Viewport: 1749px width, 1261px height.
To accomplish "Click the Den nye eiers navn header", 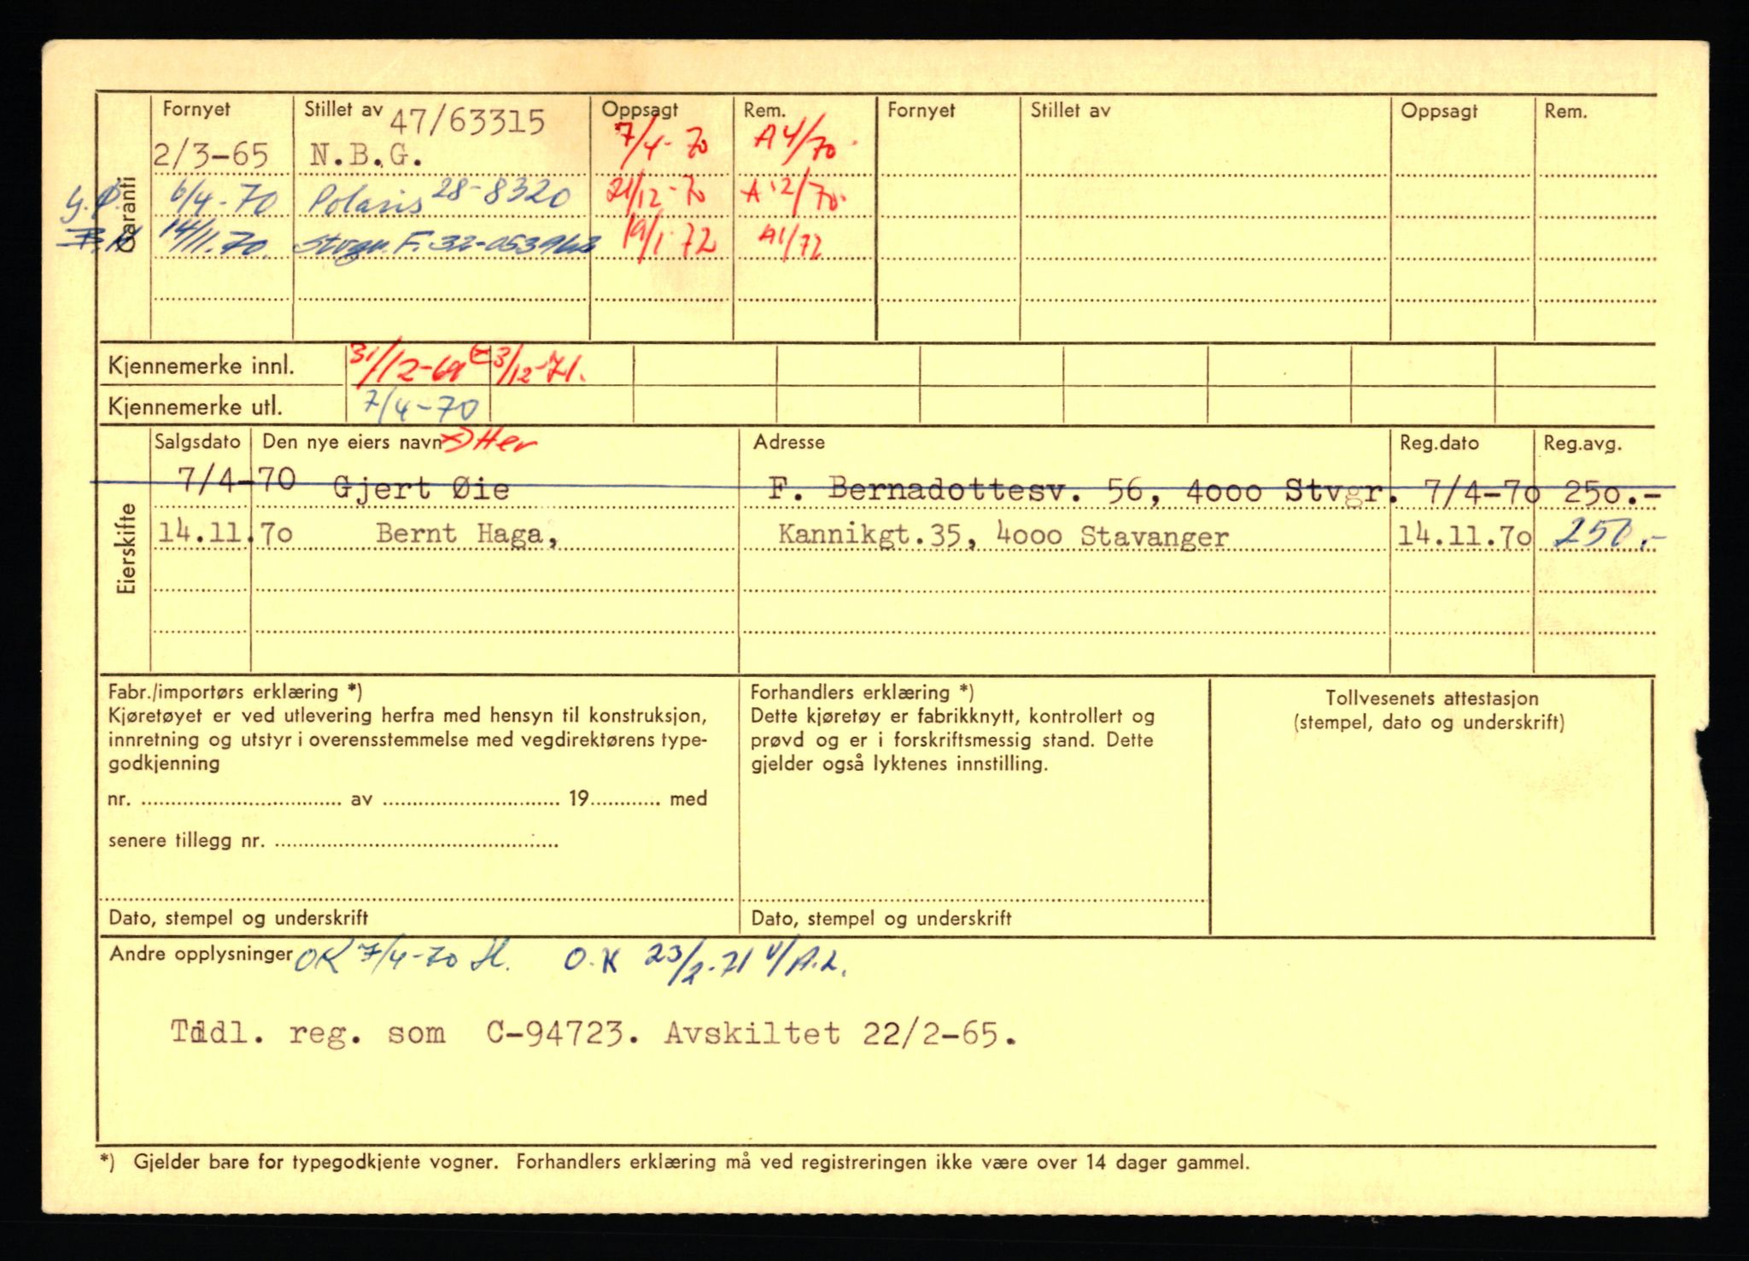I will pos(352,442).
